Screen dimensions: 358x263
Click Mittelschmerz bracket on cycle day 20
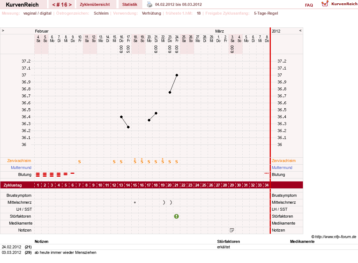point(171,202)
